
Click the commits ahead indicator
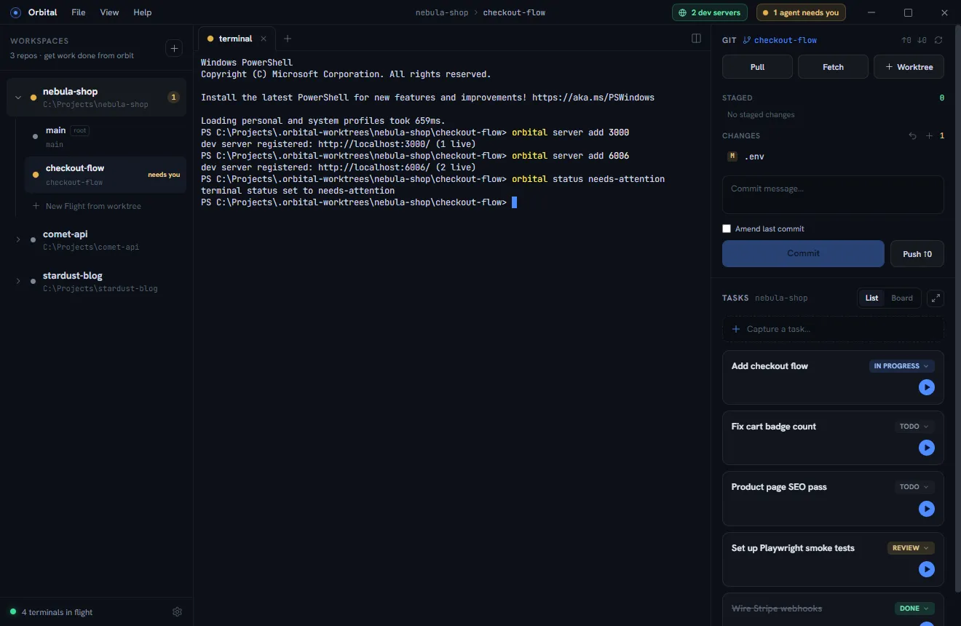click(906, 40)
